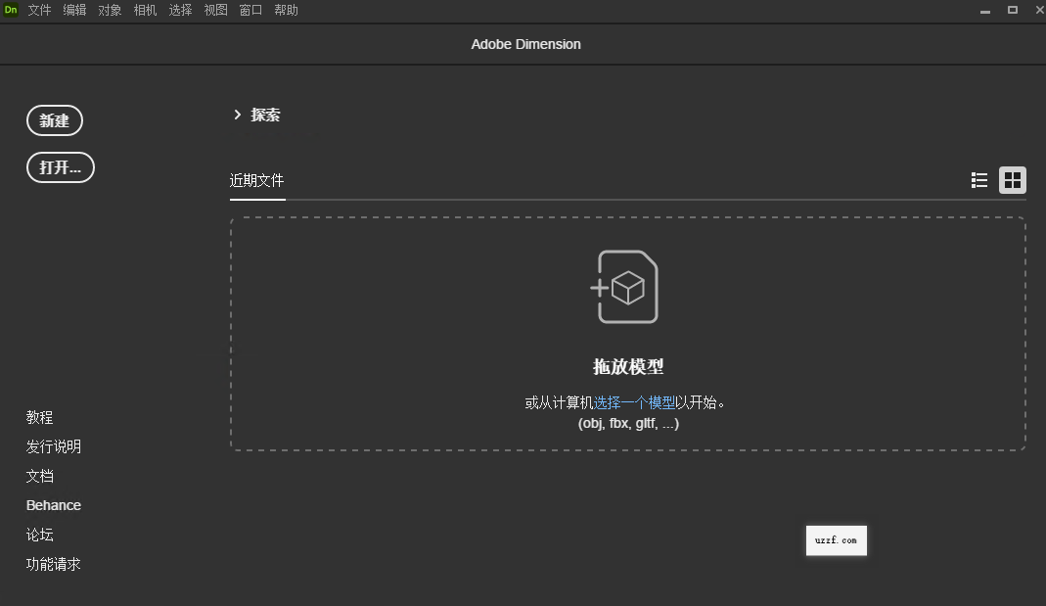Switch to list view of recent files
1046x606 pixels.
(x=978, y=180)
